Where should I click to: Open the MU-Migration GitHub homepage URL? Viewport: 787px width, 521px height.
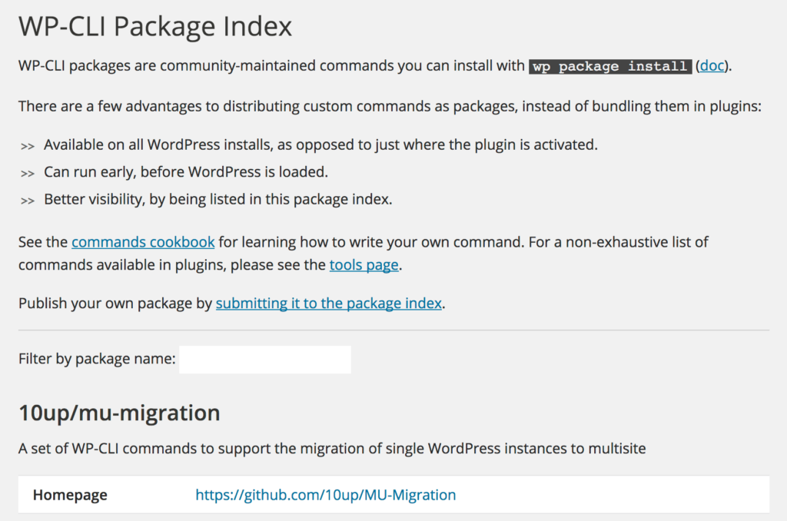tap(326, 495)
